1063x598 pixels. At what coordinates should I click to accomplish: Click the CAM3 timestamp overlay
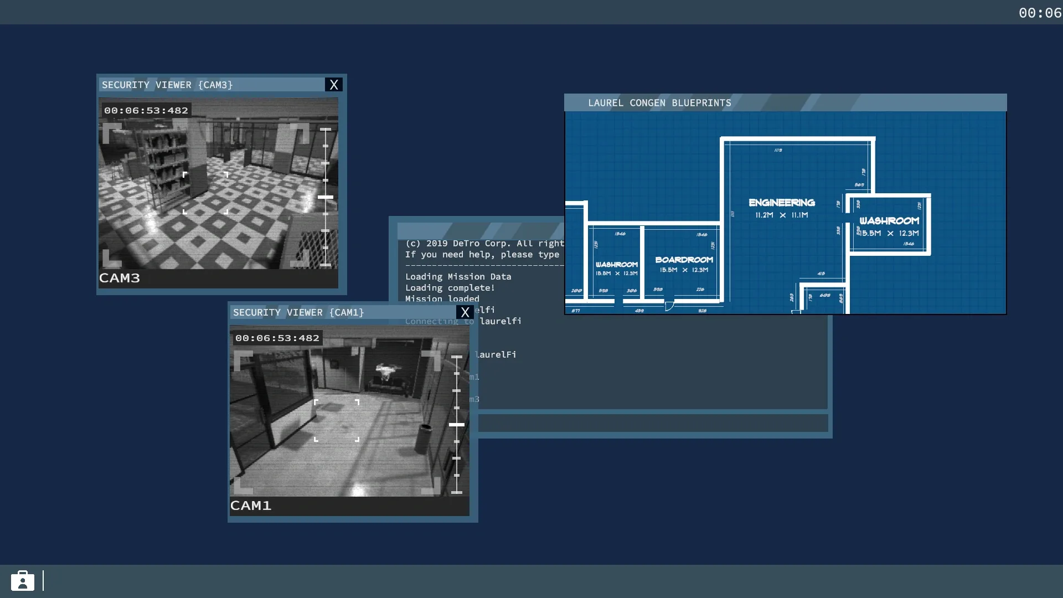[x=146, y=110]
